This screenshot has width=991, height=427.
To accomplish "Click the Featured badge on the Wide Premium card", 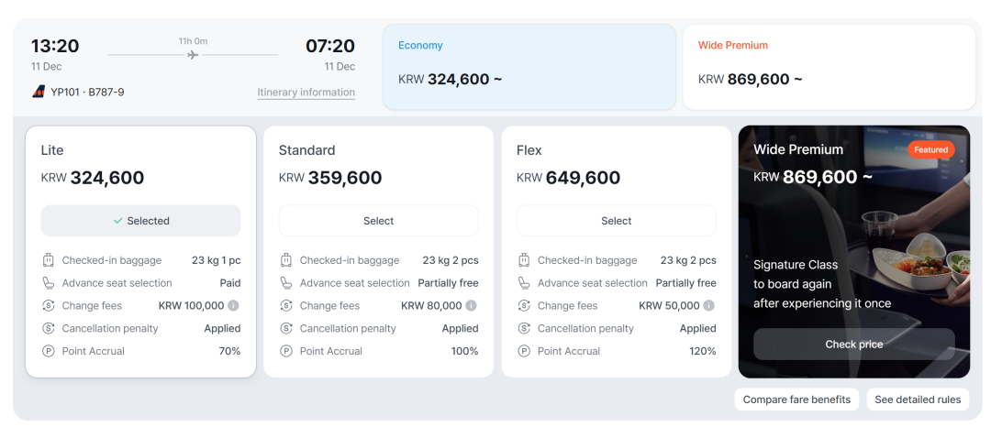I will pos(930,149).
